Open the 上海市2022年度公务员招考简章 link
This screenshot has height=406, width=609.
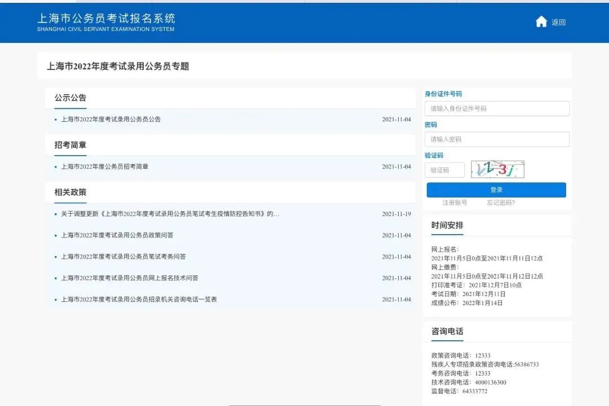(104, 166)
